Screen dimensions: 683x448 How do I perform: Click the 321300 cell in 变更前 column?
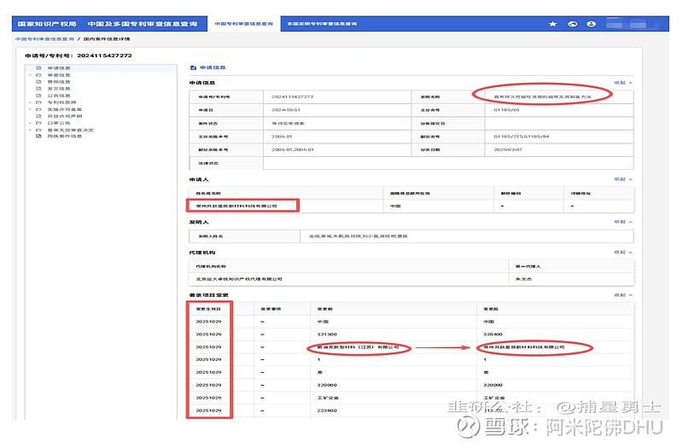(327, 335)
